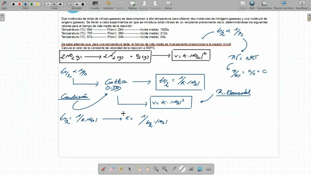The image size is (311, 175).
Task: Choose the large eraser size
Action: (83, 4)
